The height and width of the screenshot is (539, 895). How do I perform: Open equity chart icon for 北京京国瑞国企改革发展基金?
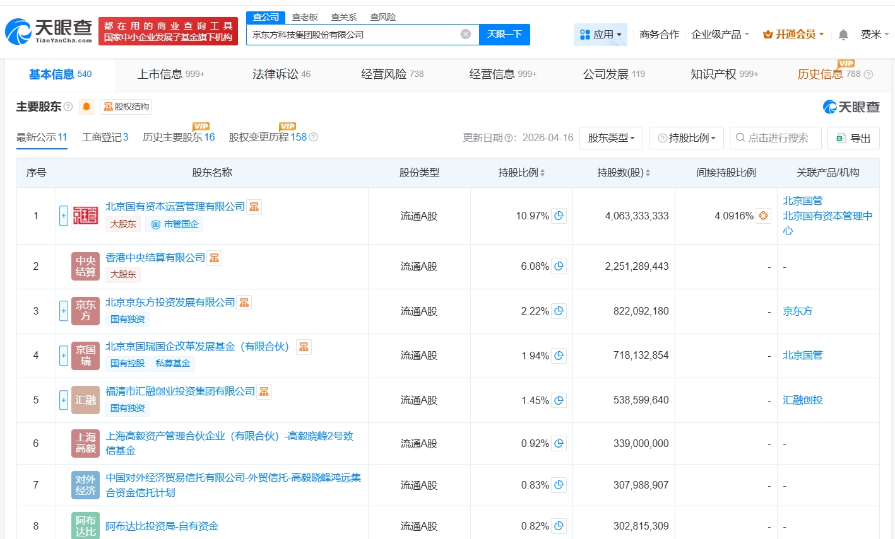click(304, 347)
